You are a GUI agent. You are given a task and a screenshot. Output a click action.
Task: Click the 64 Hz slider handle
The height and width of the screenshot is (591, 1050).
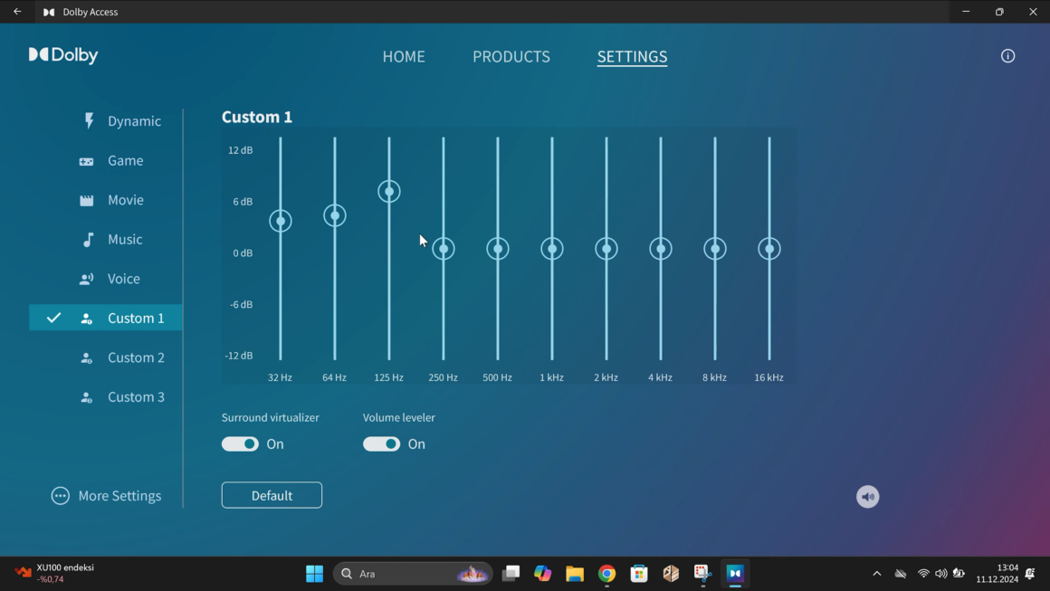point(335,215)
